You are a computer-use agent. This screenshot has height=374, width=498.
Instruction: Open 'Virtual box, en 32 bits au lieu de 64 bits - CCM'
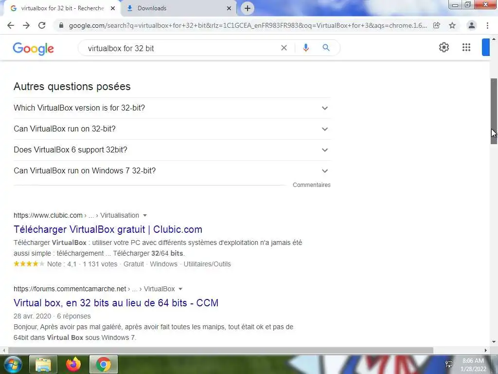point(116,303)
